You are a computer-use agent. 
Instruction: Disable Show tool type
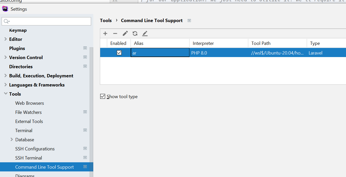(102, 96)
